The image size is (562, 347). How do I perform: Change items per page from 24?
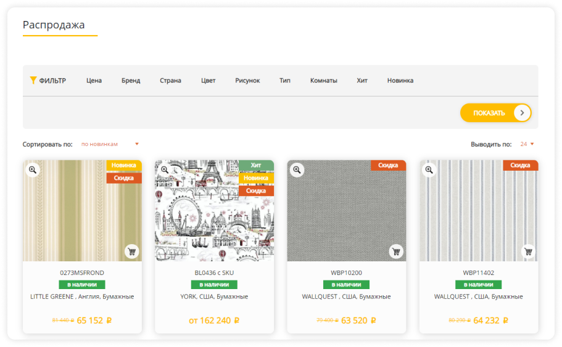(x=527, y=144)
